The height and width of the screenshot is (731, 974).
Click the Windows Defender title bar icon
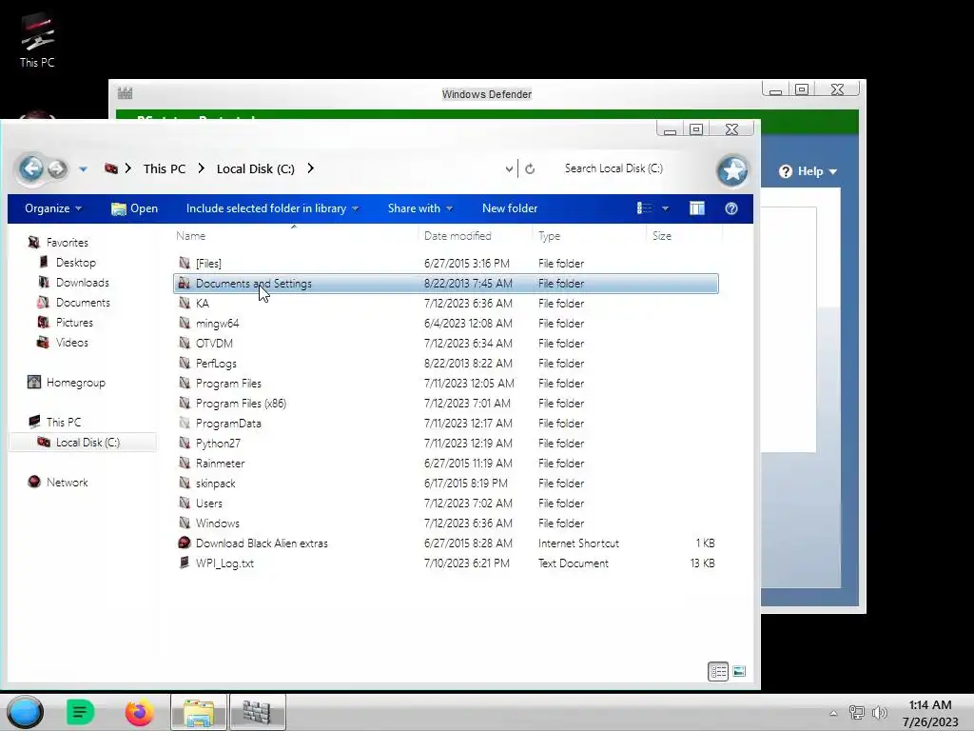[x=125, y=93]
